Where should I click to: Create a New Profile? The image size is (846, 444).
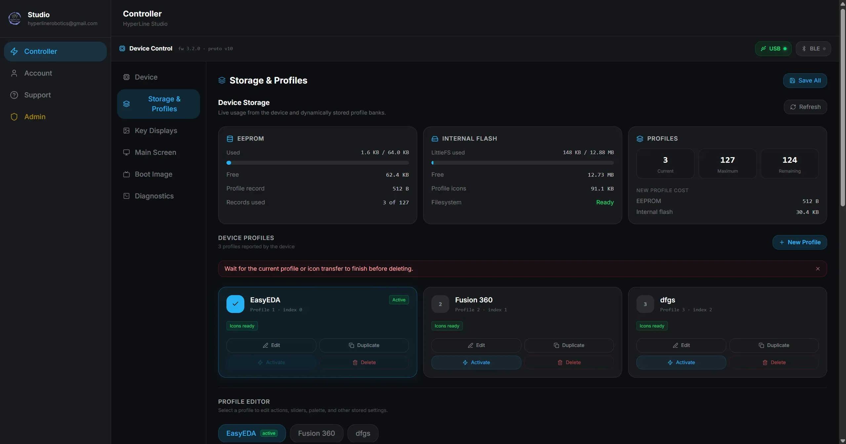799,242
